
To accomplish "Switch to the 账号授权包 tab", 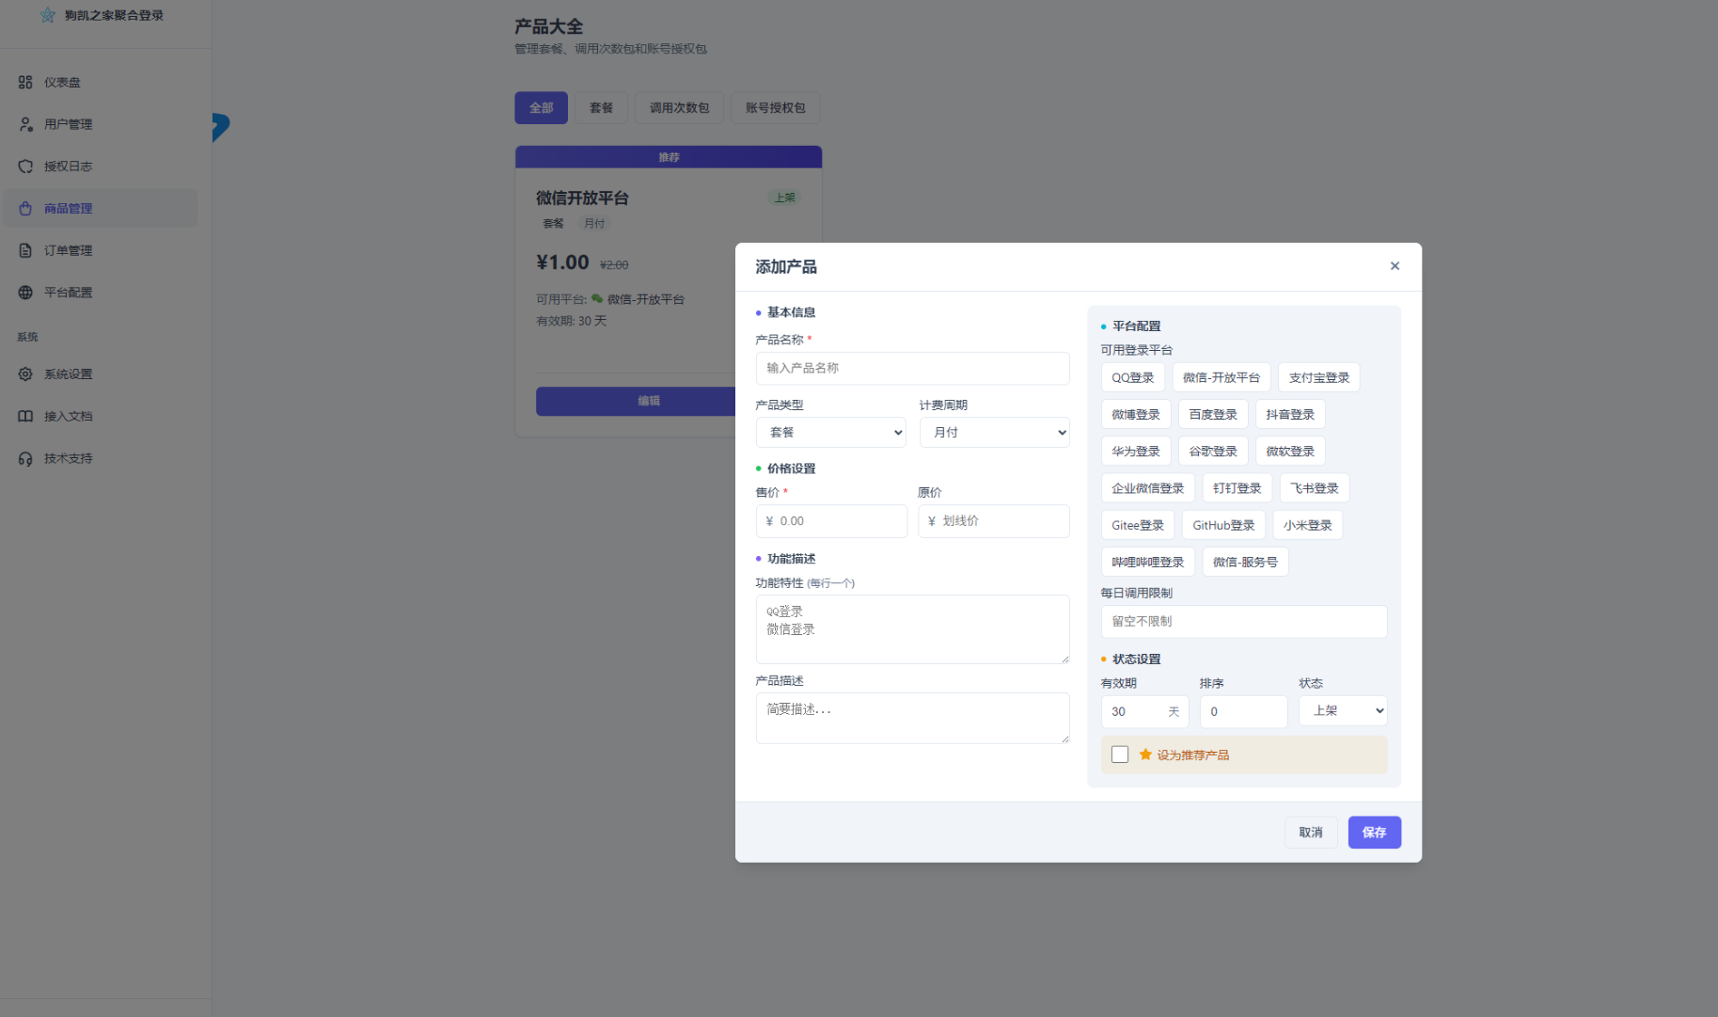I will pyautogui.click(x=776, y=107).
